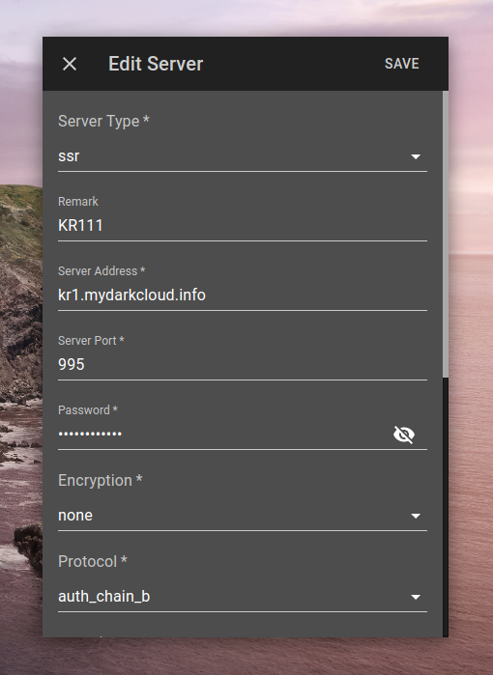Click the scrollbar track below the thumb
Screen dimensions: 493x675
446,507
